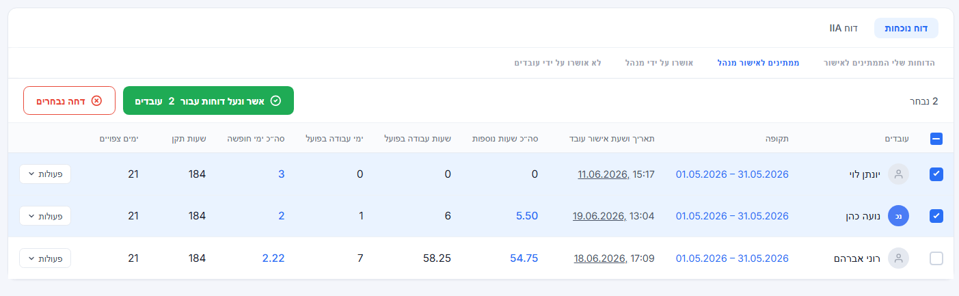Open פעולות dropdown for נועה כהן
The image size is (959, 296).
45,216
